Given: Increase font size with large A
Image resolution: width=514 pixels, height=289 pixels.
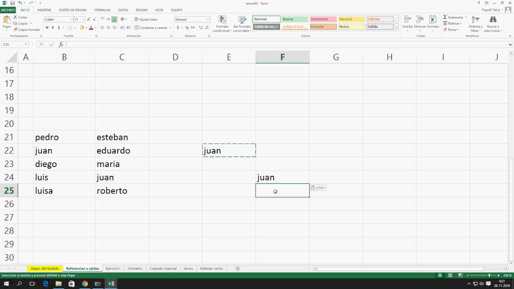Looking at the screenshot, I should pos(89,19).
